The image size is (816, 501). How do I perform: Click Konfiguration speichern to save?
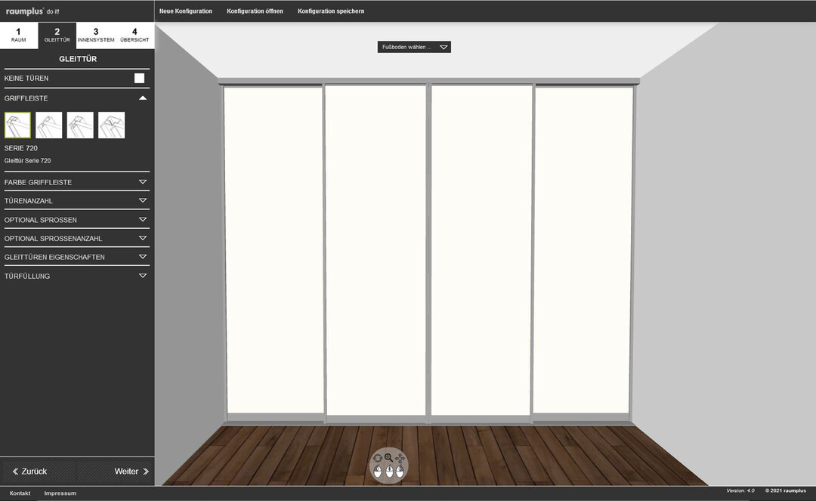point(331,11)
